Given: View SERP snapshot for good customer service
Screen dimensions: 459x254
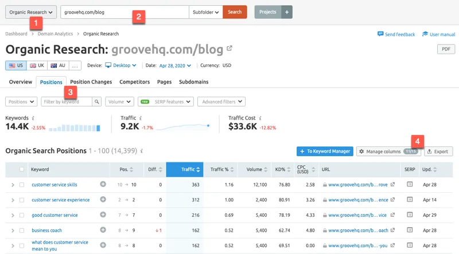Looking at the screenshot, I should (410, 215).
